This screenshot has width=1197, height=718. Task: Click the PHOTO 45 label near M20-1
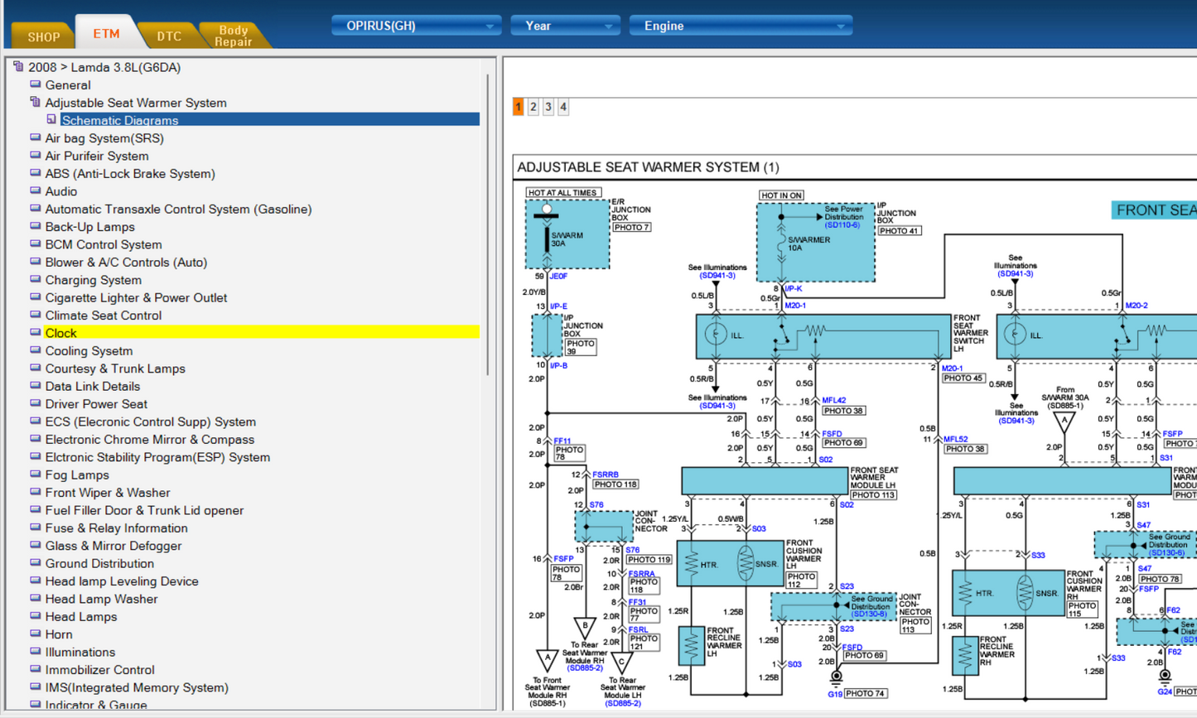963,378
